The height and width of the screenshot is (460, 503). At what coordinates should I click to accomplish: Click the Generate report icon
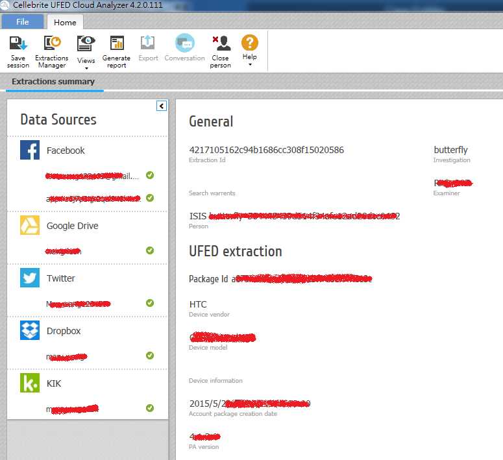tap(117, 43)
